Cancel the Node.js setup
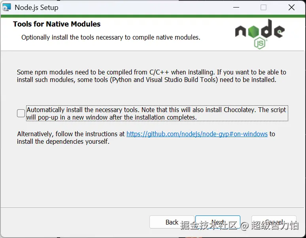The image size is (306, 238). coord(274,222)
